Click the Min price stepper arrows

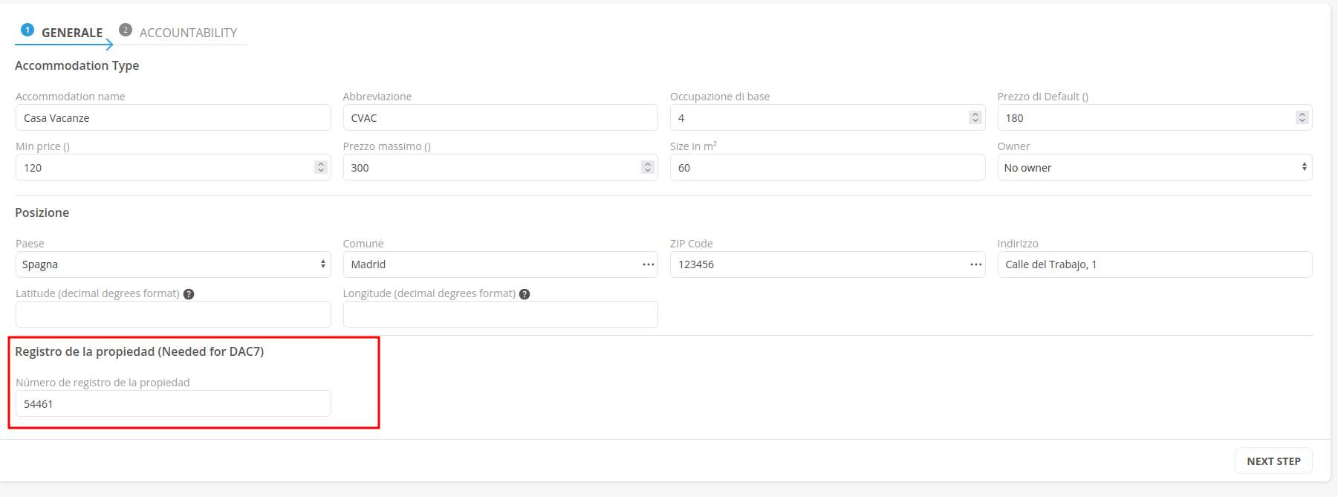(x=320, y=167)
